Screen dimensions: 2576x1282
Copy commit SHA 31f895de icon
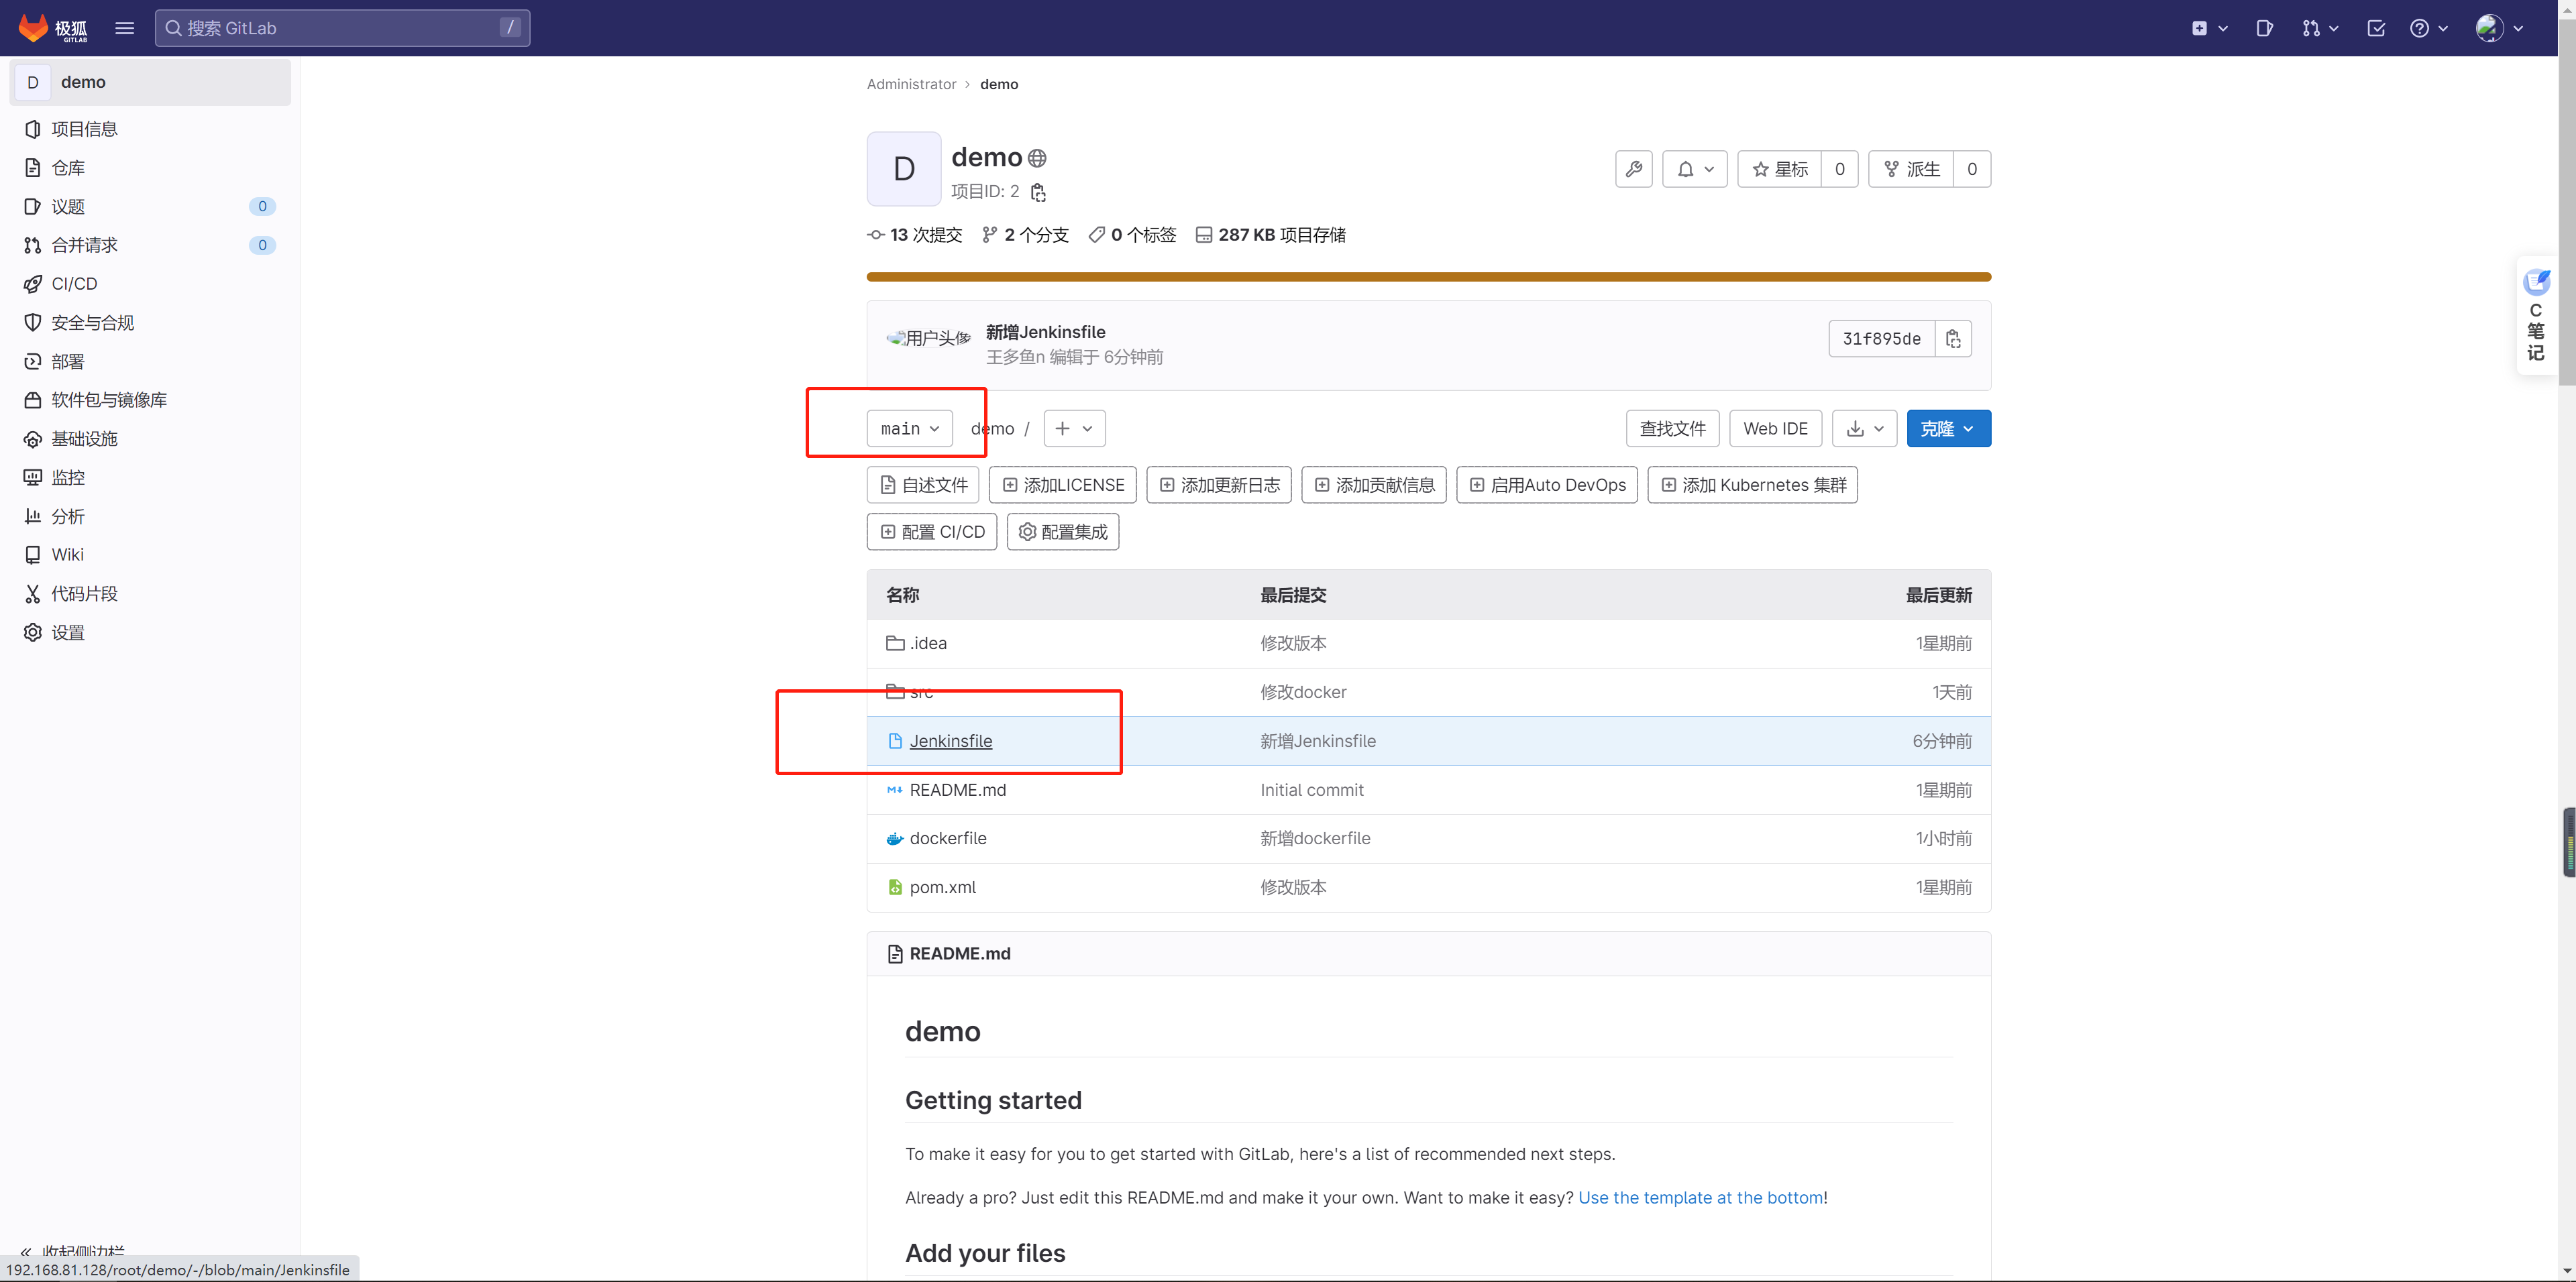tap(1952, 339)
